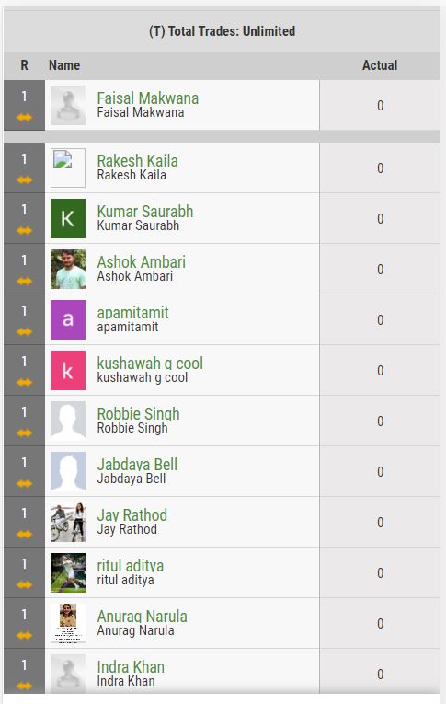Click Robbie Singh's silhouette avatar
Viewport: 446px width, 704px height.
[68, 421]
